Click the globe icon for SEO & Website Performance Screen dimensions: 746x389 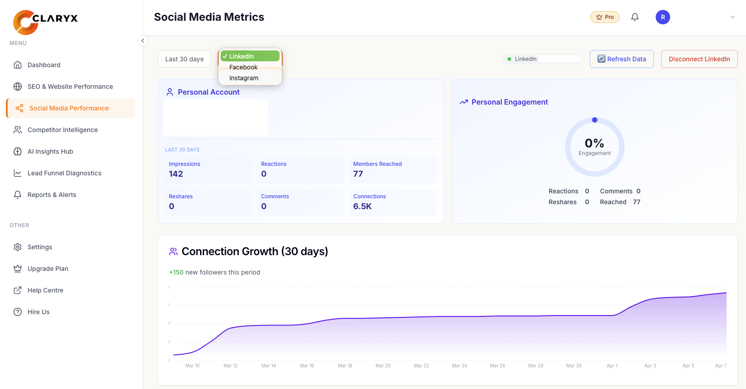click(18, 87)
